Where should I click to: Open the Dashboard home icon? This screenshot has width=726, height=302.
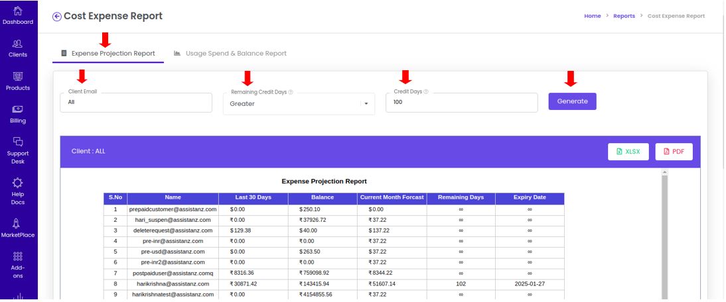tap(18, 11)
